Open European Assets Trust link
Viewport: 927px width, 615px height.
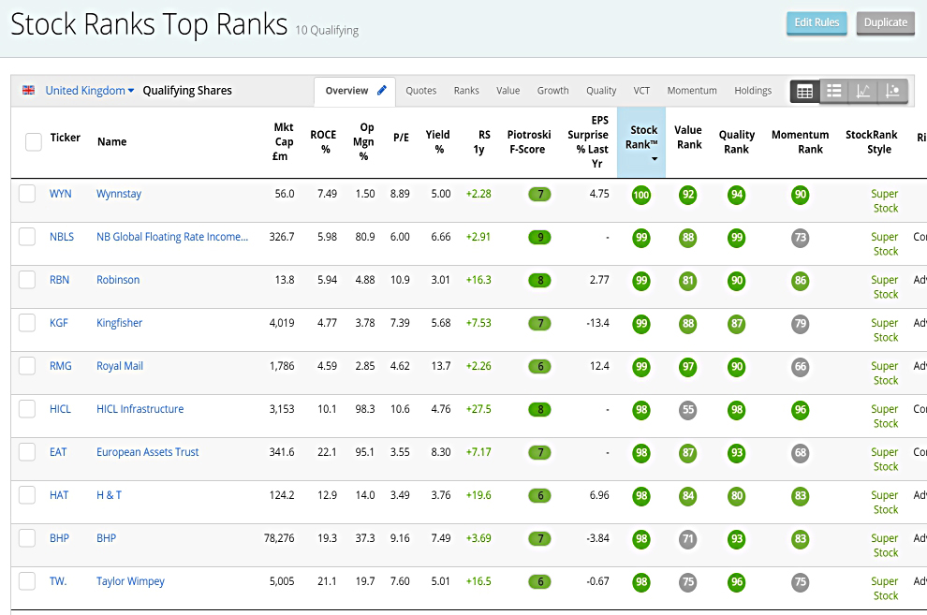(147, 452)
